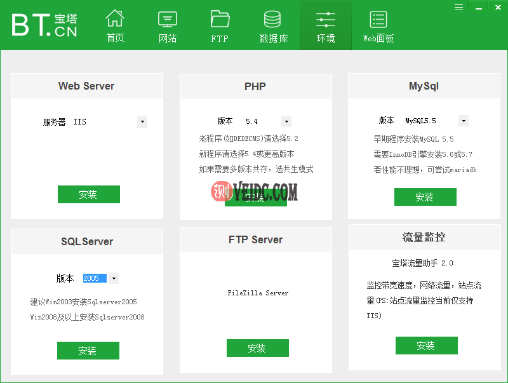This screenshot has height=383, width=508.
Task: Switch to the Web面板 tab
Action: click(x=378, y=24)
